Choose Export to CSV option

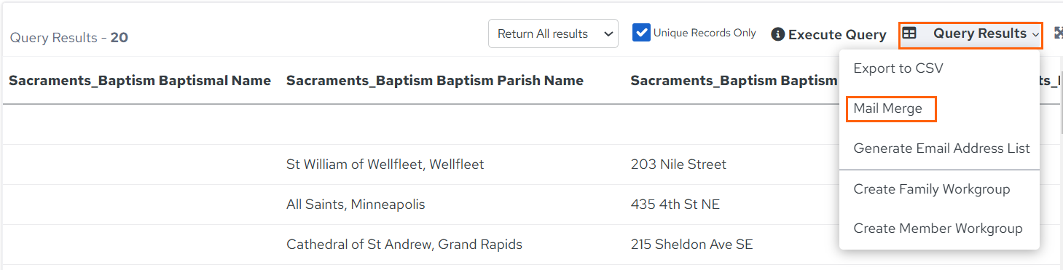[x=898, y=68]
